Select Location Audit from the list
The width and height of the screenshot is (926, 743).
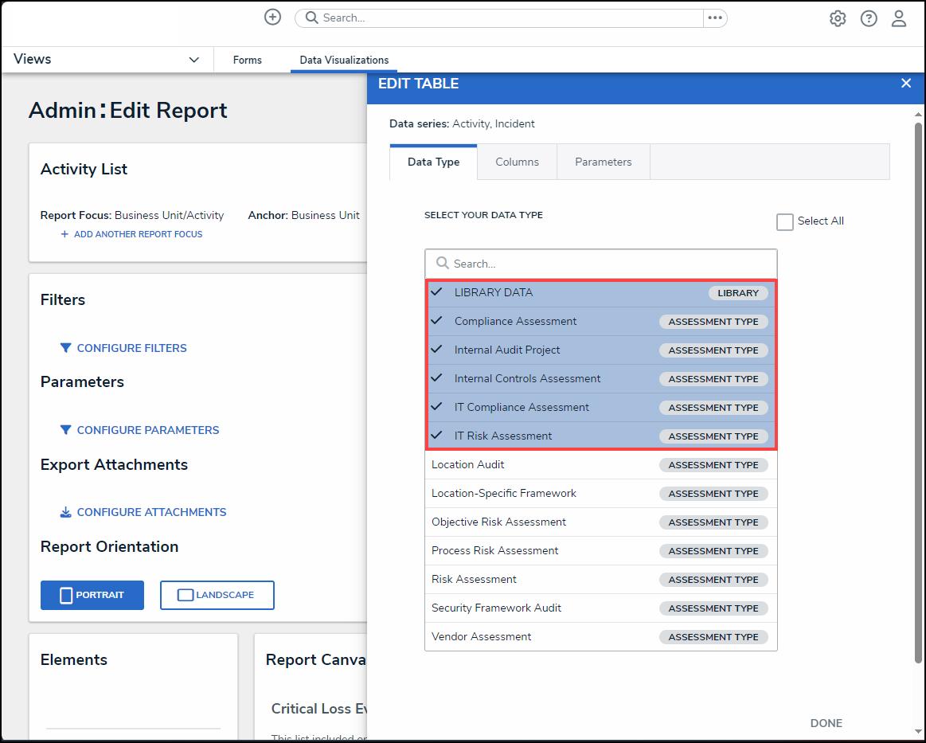pos(468,465)
